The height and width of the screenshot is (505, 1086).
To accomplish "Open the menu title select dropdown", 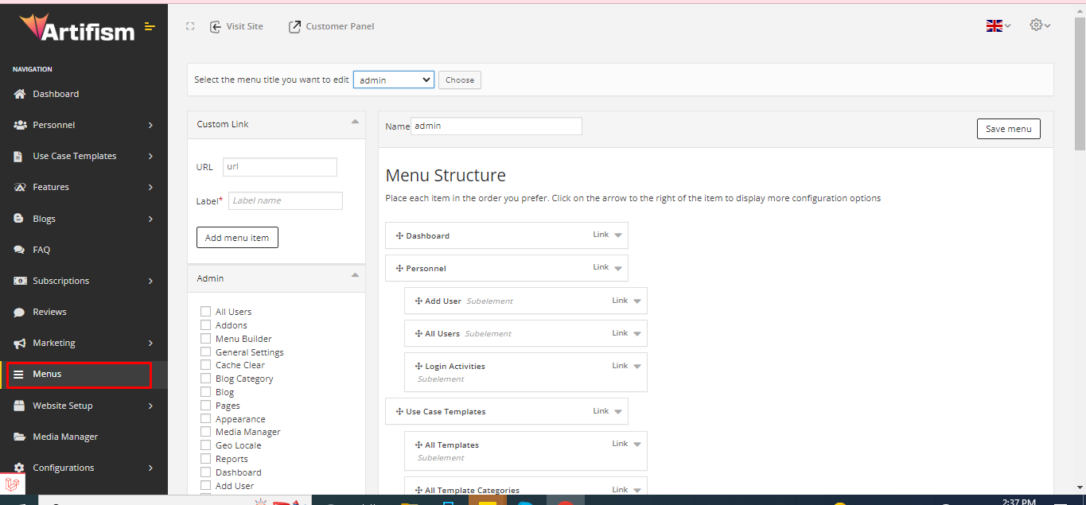I will (393, 80).
